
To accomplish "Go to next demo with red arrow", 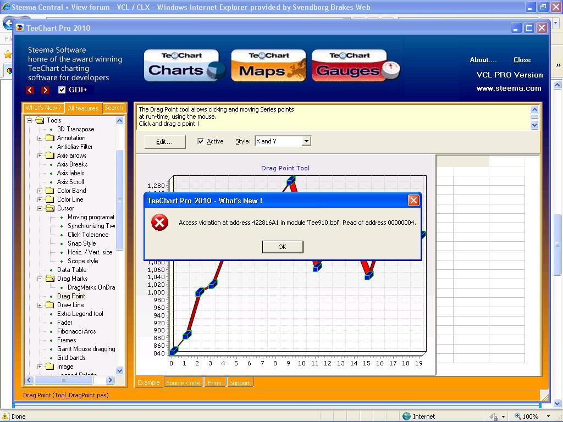I will pyautogui.click(x=45, y=90).
